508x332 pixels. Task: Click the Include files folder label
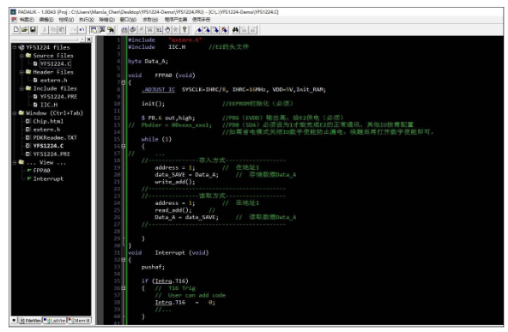point(55,88)
